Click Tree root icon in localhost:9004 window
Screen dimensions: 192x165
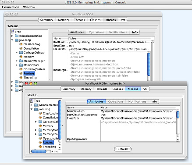click(12, 32)
